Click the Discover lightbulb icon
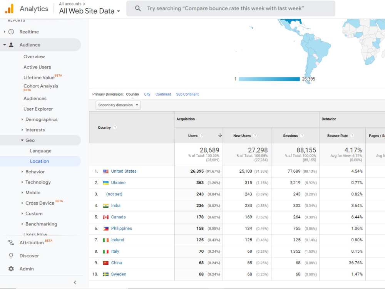This screenshot has width=385, height=289. click(11, 255)
